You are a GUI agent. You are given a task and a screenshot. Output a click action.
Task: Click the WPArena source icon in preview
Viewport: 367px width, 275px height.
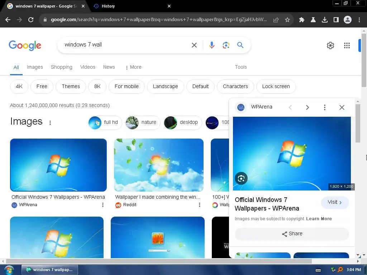[x=240, y=107]
